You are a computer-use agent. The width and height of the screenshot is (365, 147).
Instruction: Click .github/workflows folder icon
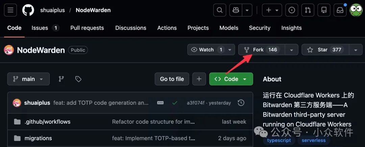[17, 122]
